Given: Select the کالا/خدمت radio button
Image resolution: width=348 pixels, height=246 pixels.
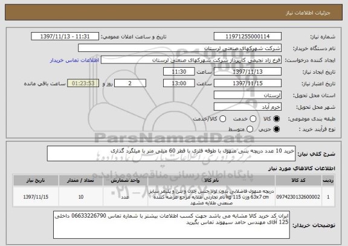Looking at the screenshot, I should coord(222,119).
